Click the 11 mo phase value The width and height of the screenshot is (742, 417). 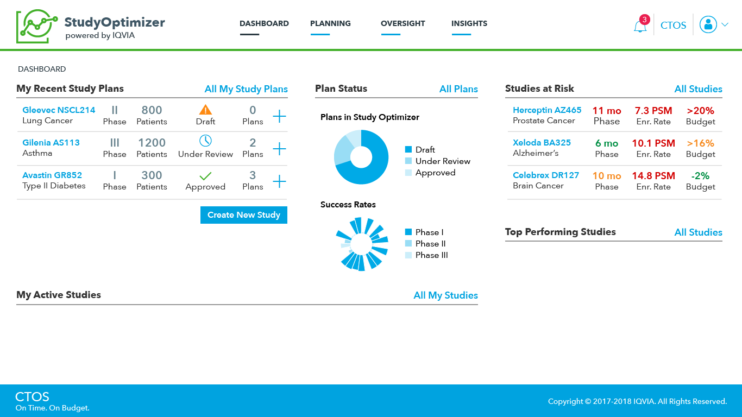tap(607, 111)
